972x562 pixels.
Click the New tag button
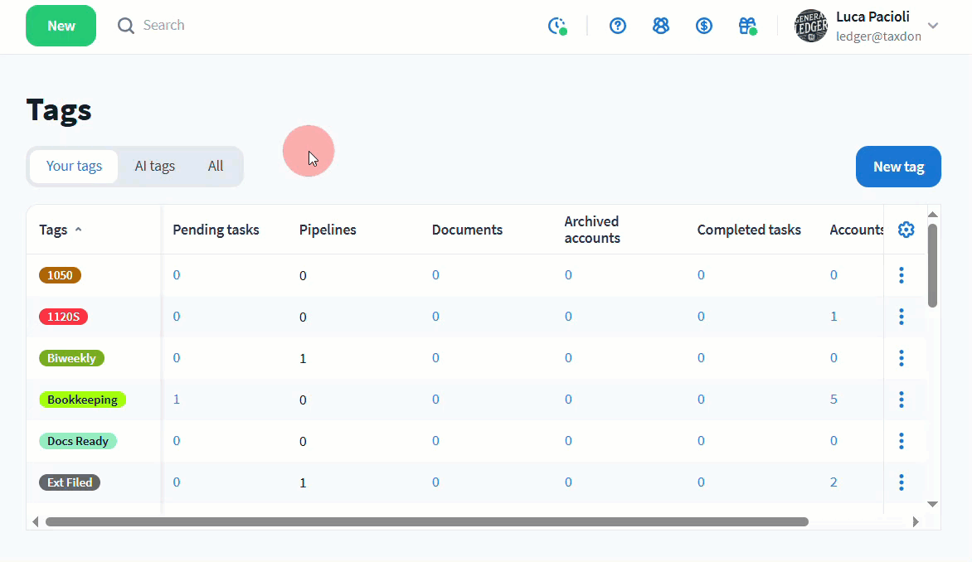[898, 167]
